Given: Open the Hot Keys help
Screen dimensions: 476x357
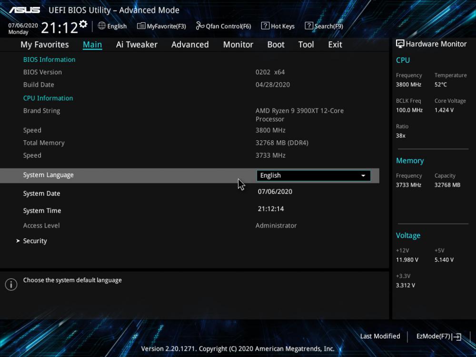Looking at the screenshot, I should pos(278,26).
